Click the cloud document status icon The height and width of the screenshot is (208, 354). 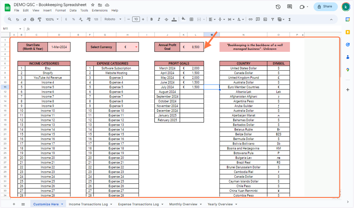[x=107, y=5]
